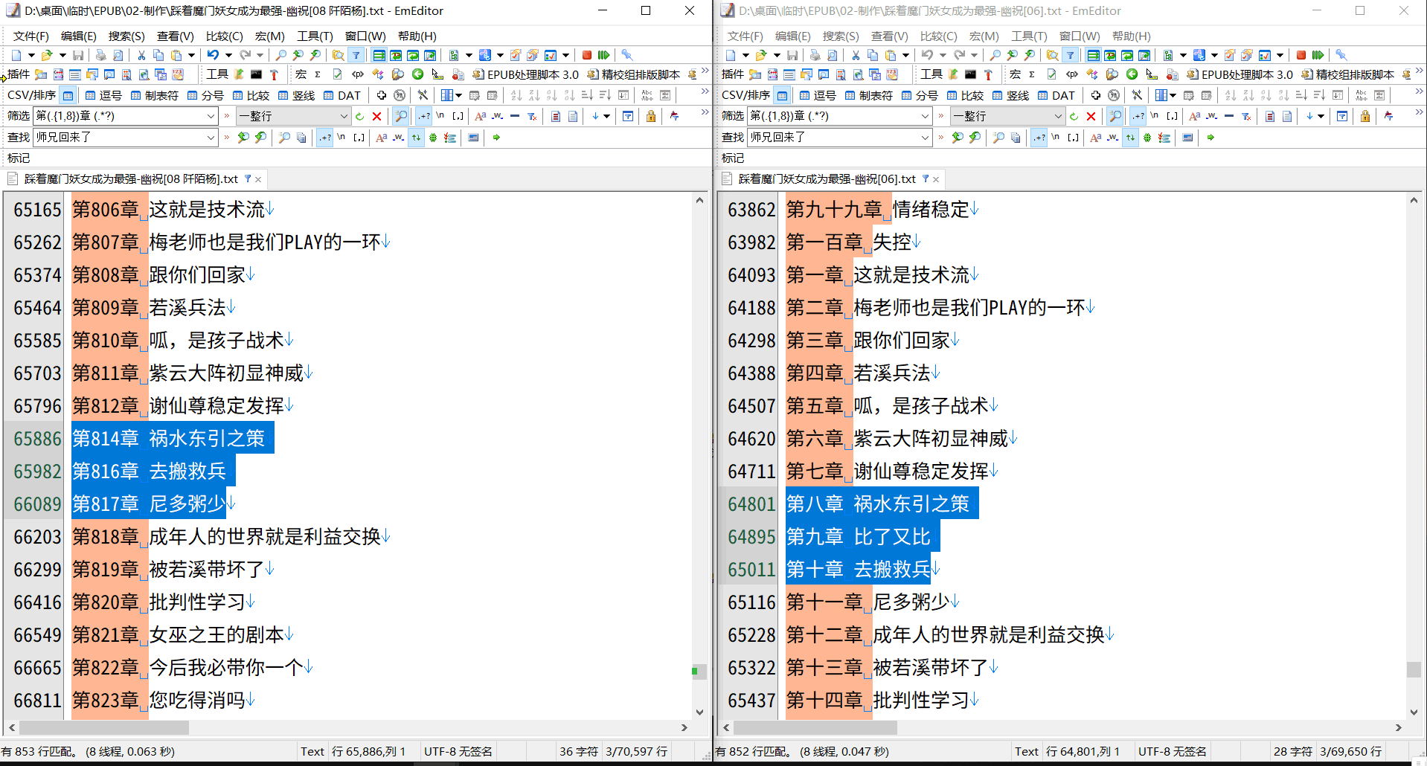Click the 师兄回来了 find input in left window

click(119, 138)
